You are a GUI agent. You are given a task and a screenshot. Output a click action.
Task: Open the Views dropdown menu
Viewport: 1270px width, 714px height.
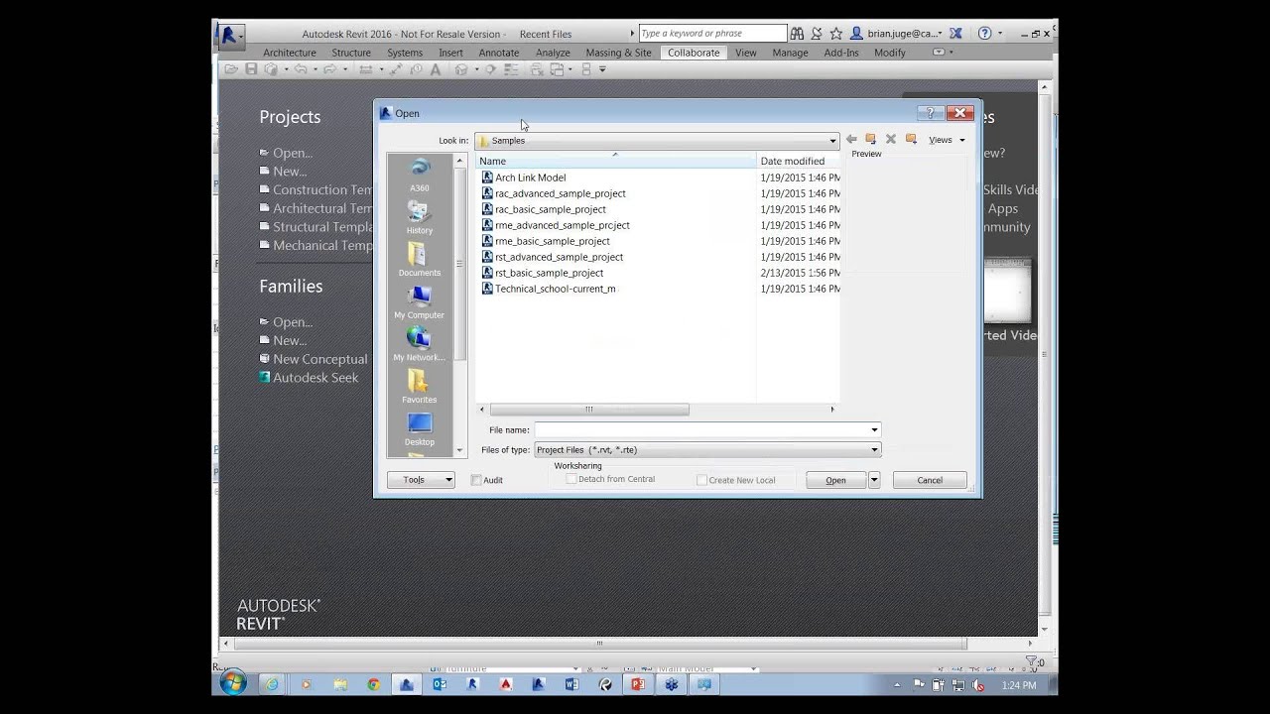pyautogui.click(x=947, y=140)
